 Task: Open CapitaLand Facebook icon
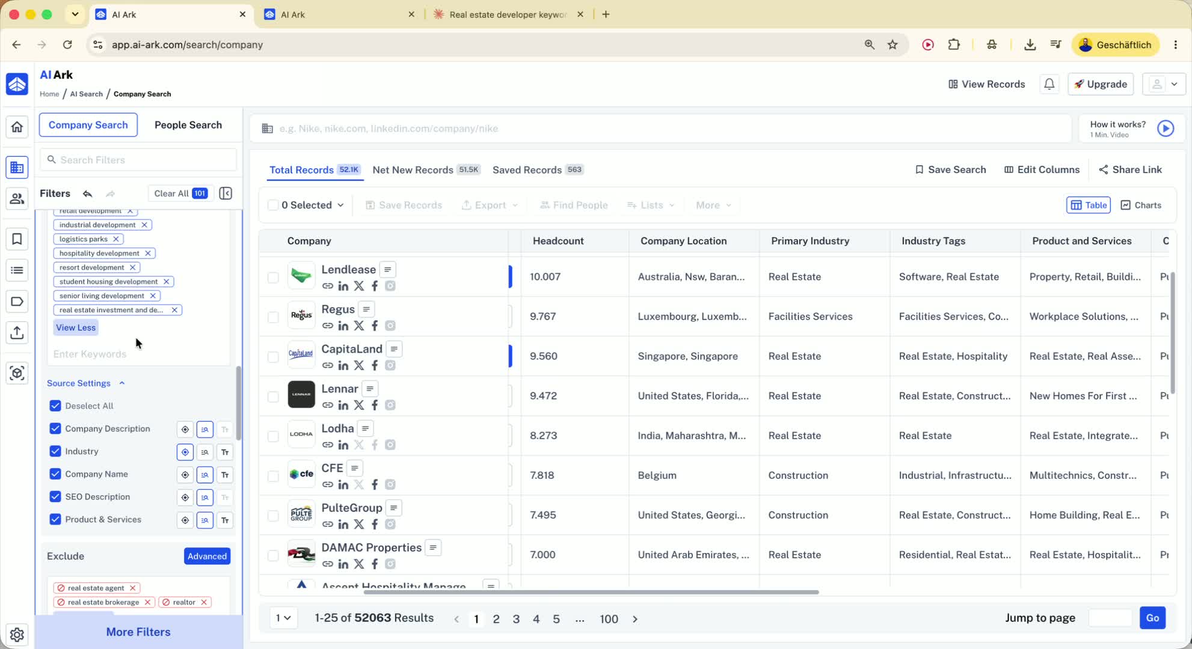click(x=375, y=365)
